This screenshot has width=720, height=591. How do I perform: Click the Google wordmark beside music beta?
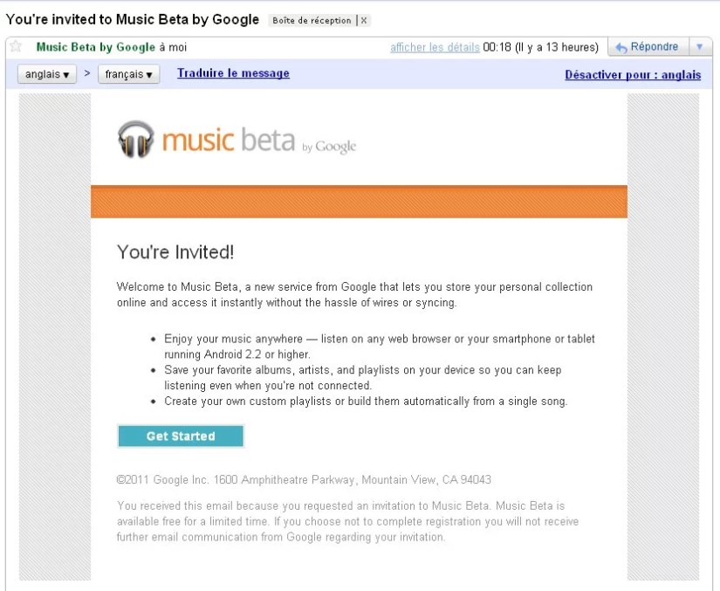tap(334, 147)
